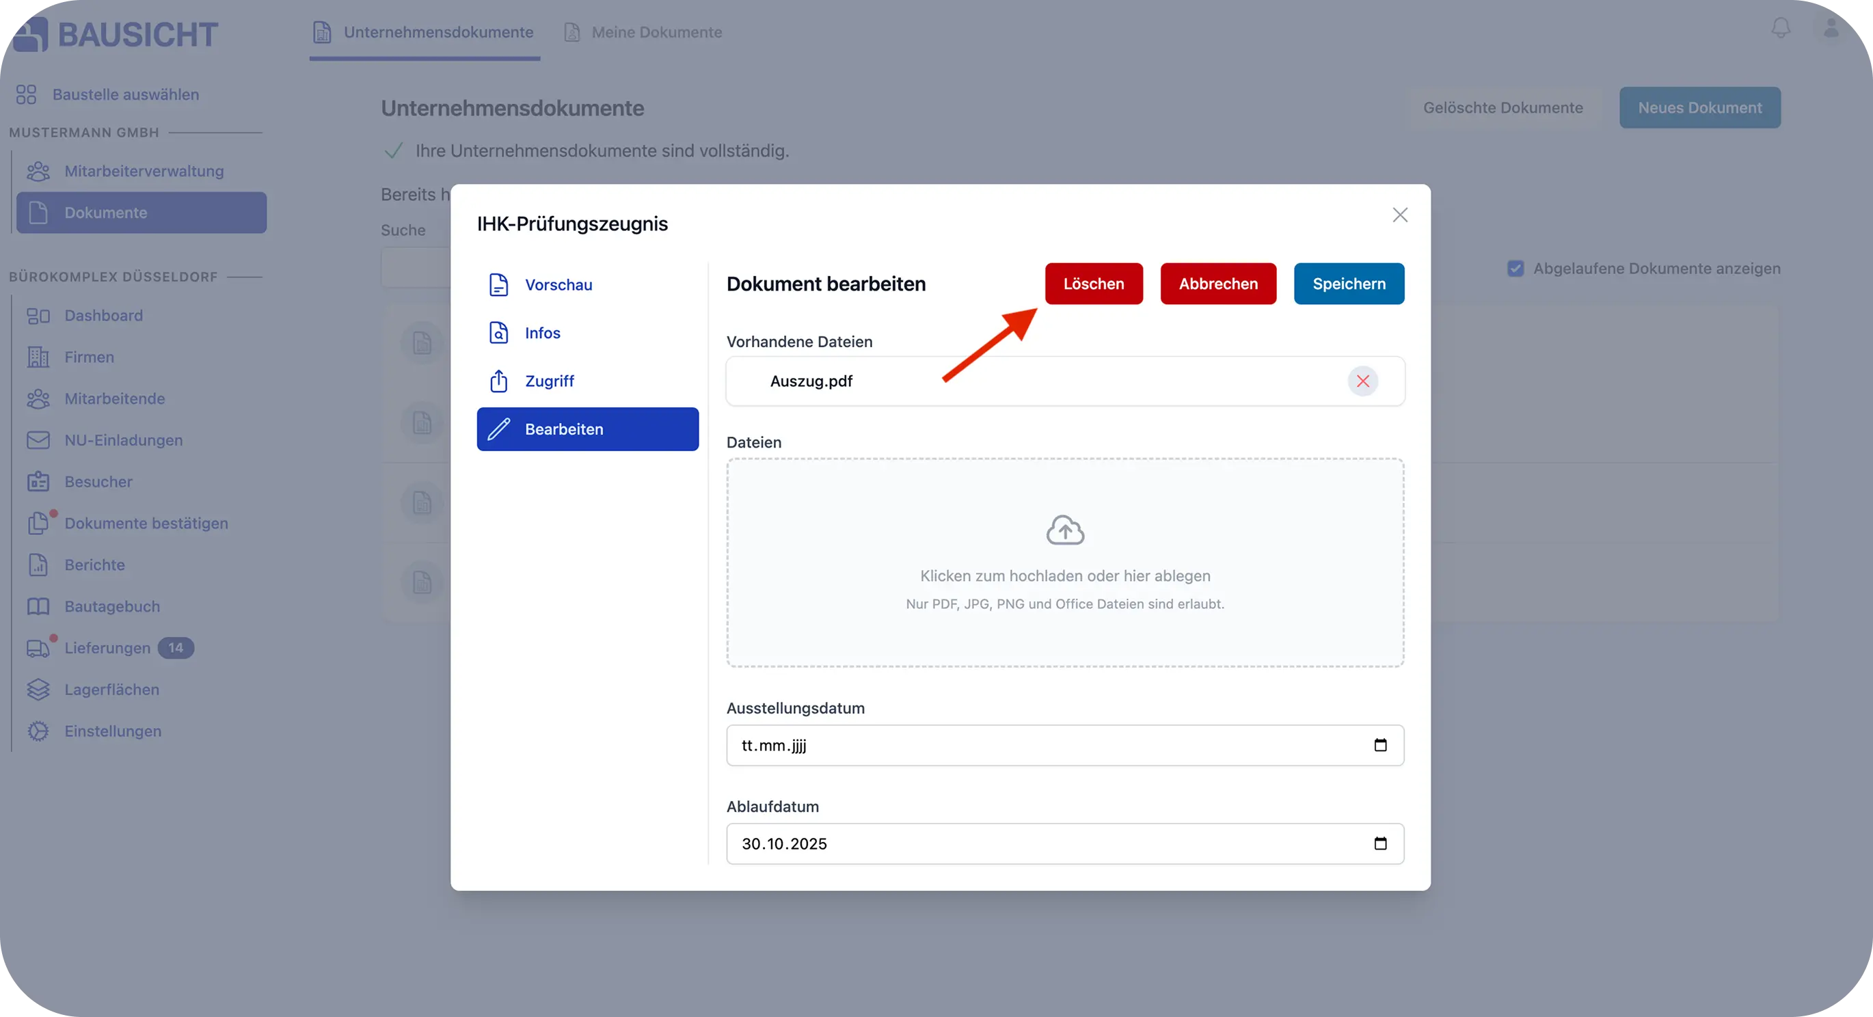
Task: Click the Lagerflächen layers icon
Action: (x=38, y=689)
